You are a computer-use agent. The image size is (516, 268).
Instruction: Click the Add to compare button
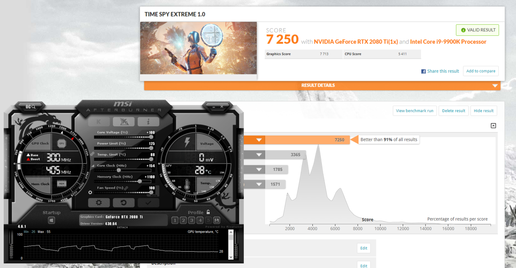point(481,71)
